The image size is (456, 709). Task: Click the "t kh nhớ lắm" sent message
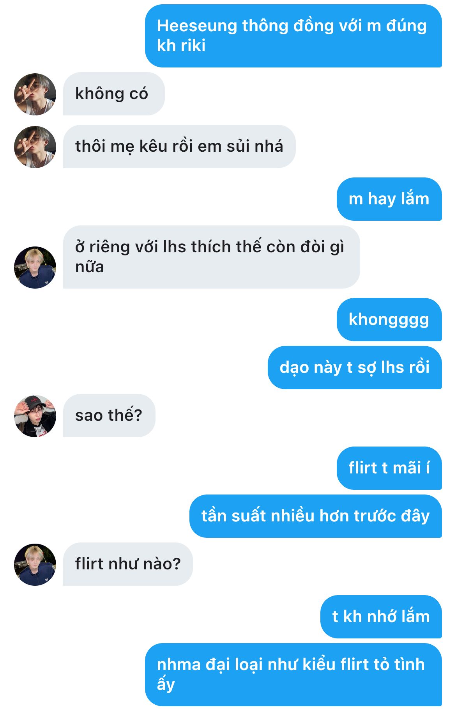[381, 617]
